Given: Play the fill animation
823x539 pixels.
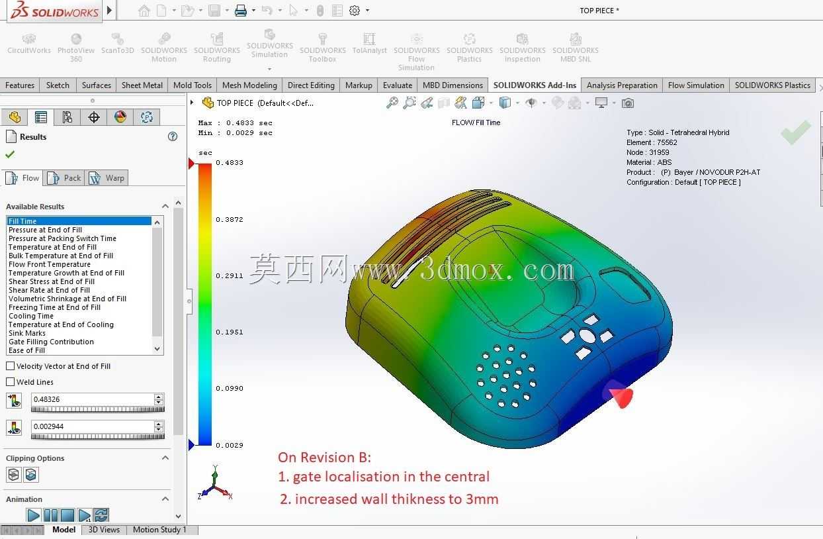Looking at the screenshot, I should 33,514.
